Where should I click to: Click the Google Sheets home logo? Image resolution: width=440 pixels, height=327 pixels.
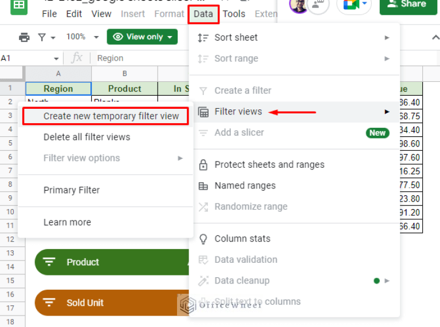click(x=18, y=6)
